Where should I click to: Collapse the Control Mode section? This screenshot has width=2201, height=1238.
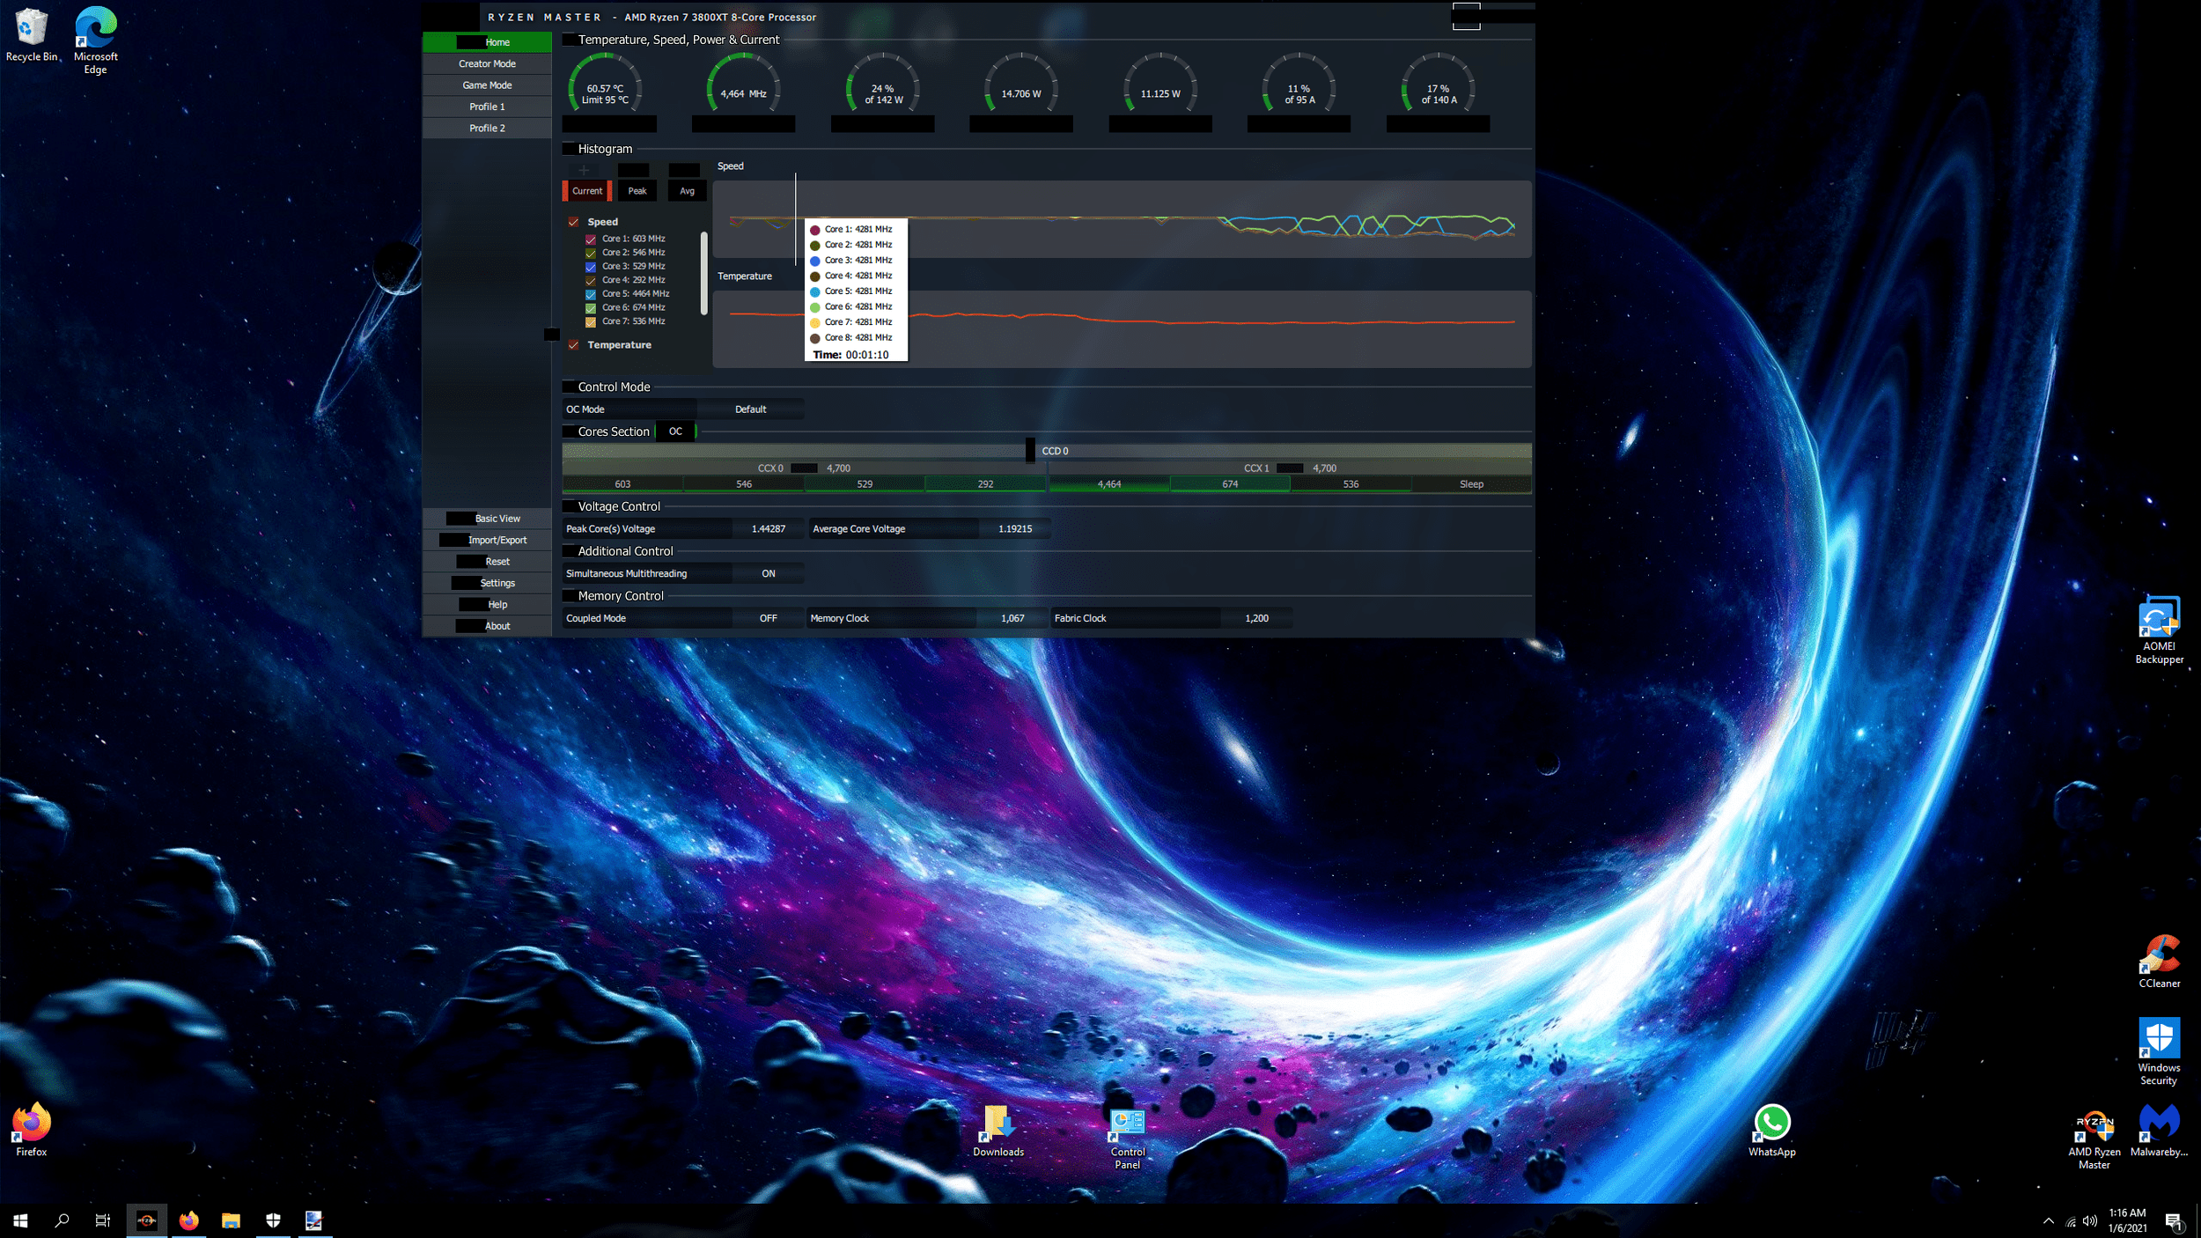569,387
